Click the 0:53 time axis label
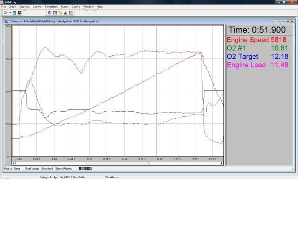Screen dimensions: 298x228 point(195,159)
